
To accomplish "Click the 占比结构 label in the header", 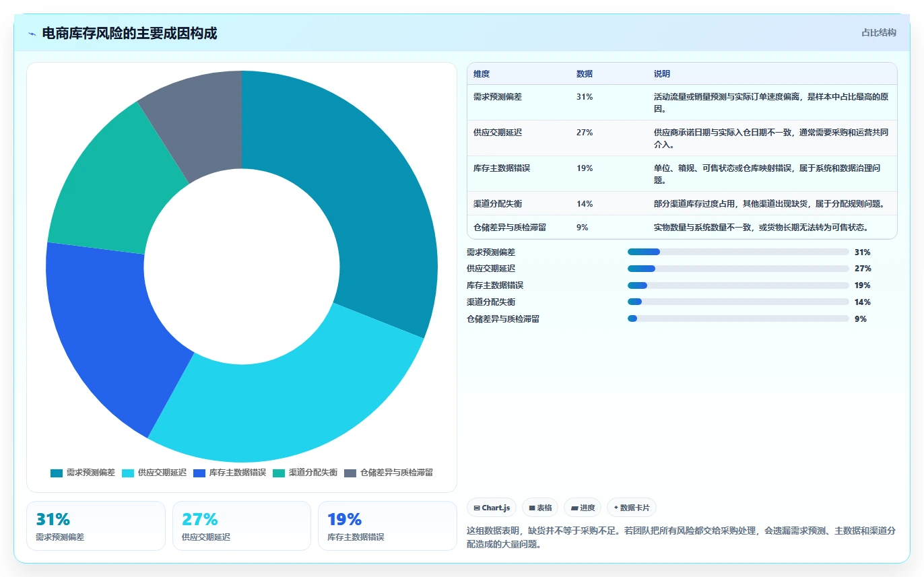I will (879, 32).
